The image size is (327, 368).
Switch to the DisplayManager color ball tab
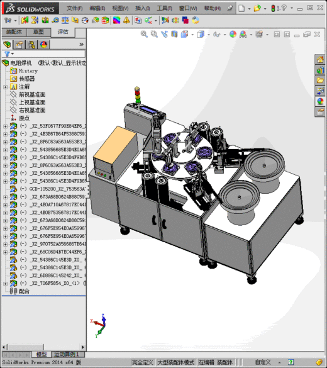click(43, 45)
